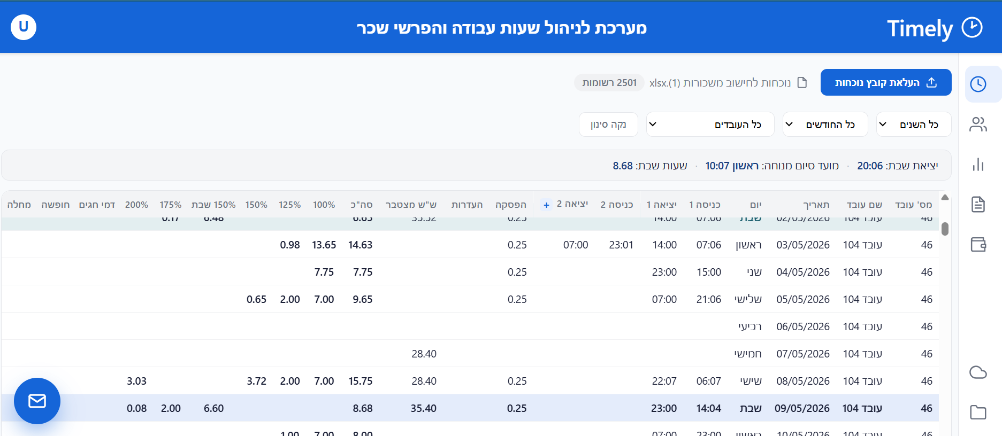
Task: Click the 6.60 value in the 150% שבת column
Action: coord(213,408)
